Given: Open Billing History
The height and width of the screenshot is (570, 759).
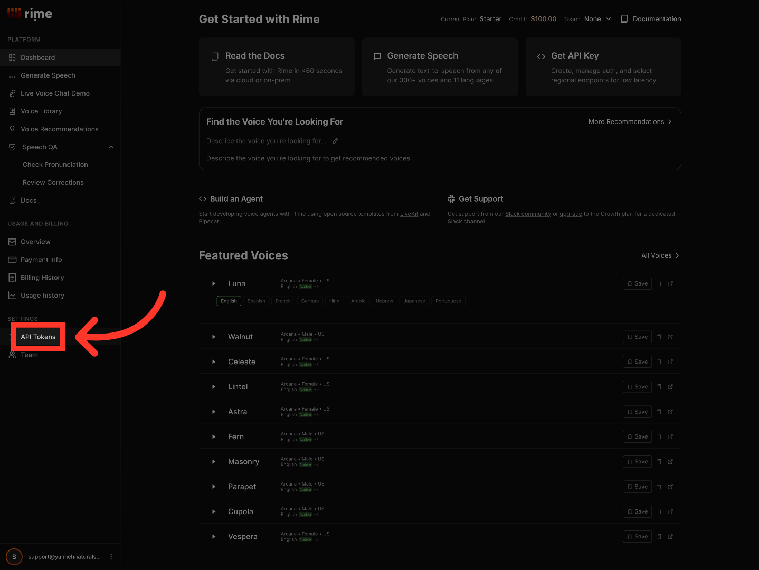Looking at the screenshot, I should [x=60, y=278].
